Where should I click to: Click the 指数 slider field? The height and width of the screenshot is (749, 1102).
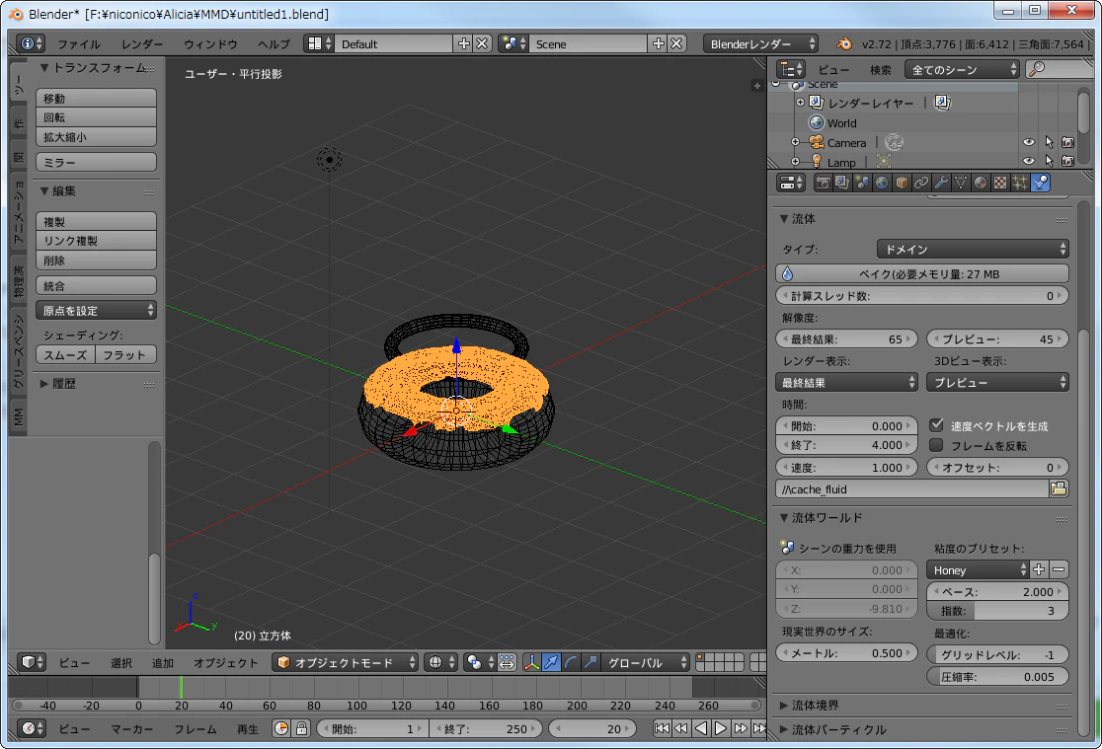pos(997,611)
